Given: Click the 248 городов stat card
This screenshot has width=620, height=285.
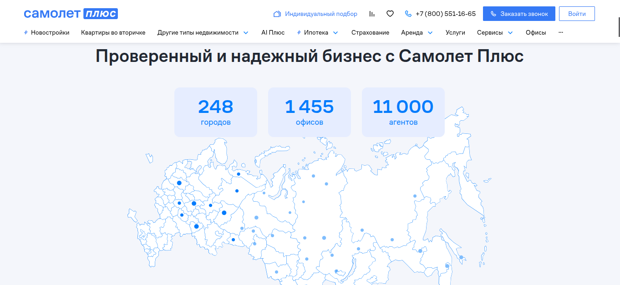Looking at the screenshot, I should coord(216,112).
